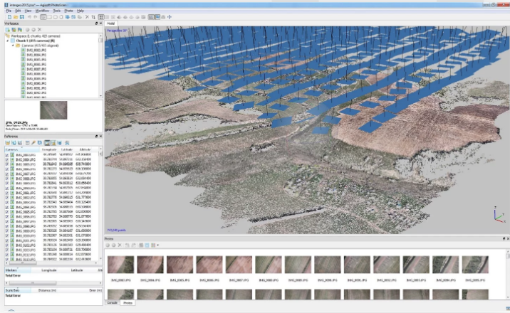Open the Tools menu
This screenshot has width=510, height=313.
pos(57,11)
